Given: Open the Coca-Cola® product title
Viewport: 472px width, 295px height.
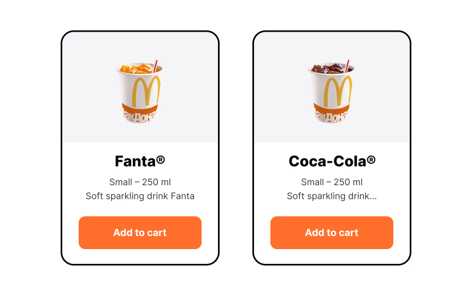Looking at the screenshot, I should point(332,161).
